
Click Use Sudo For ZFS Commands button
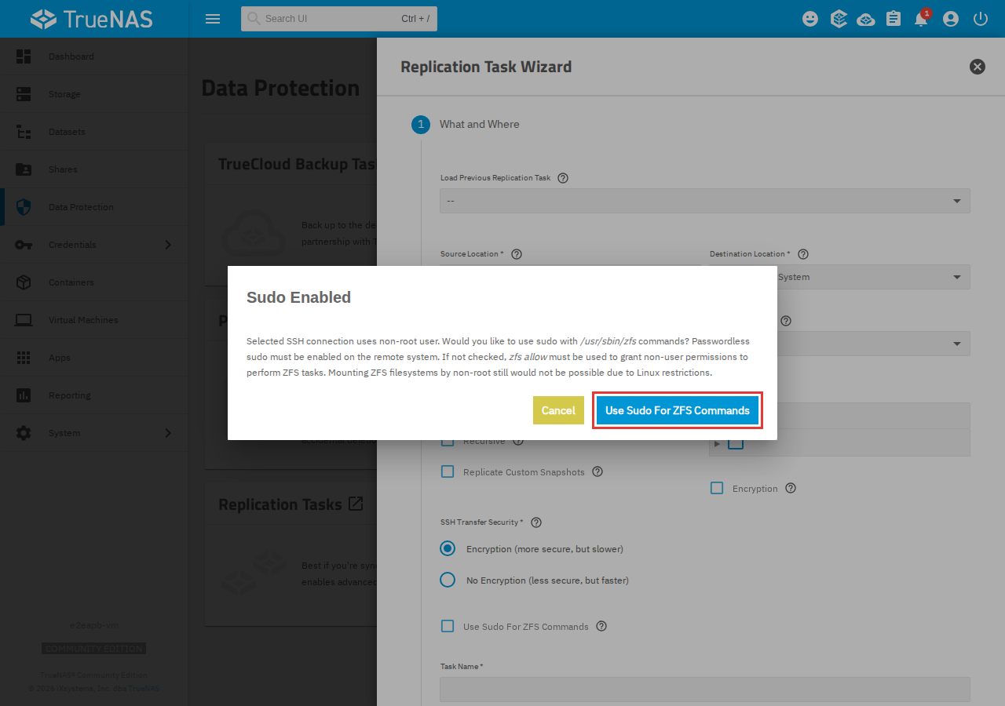(x=678, y=410)
